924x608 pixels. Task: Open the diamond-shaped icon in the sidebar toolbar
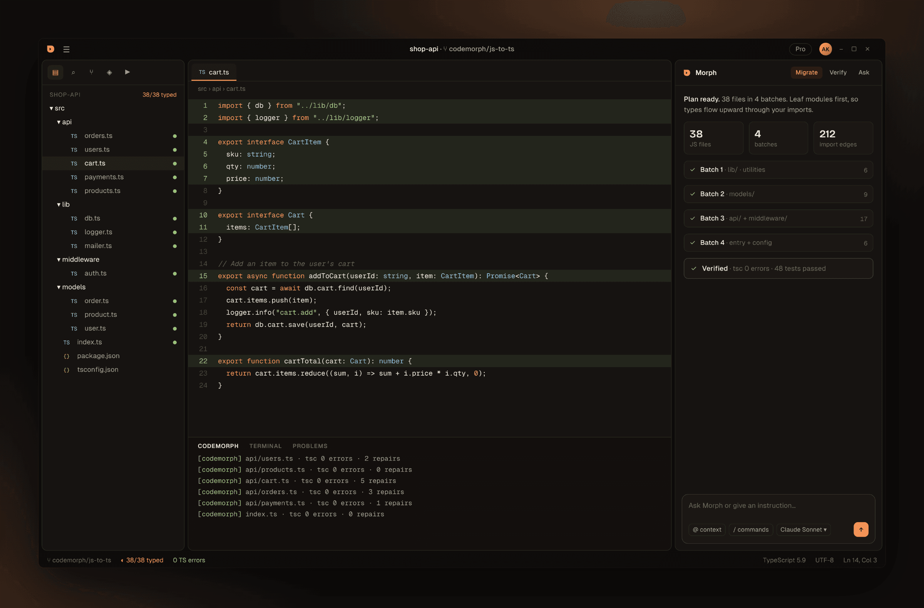pos(109,72)
